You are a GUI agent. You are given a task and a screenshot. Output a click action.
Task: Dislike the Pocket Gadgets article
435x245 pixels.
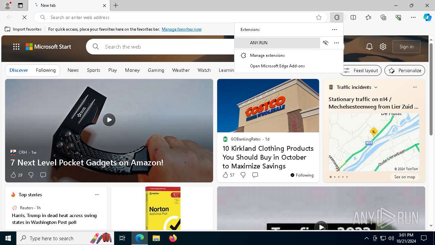tap(31, 175)
